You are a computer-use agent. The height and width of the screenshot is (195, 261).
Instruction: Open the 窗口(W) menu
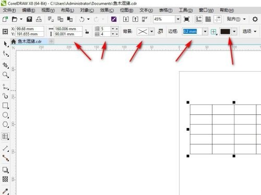coord(206,10)
